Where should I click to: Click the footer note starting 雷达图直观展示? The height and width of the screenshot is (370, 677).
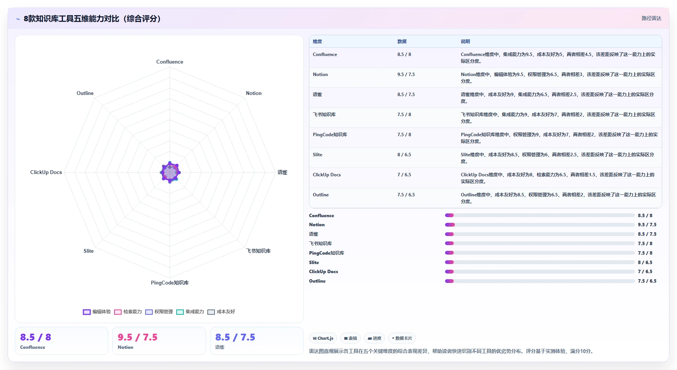point(452,351)
